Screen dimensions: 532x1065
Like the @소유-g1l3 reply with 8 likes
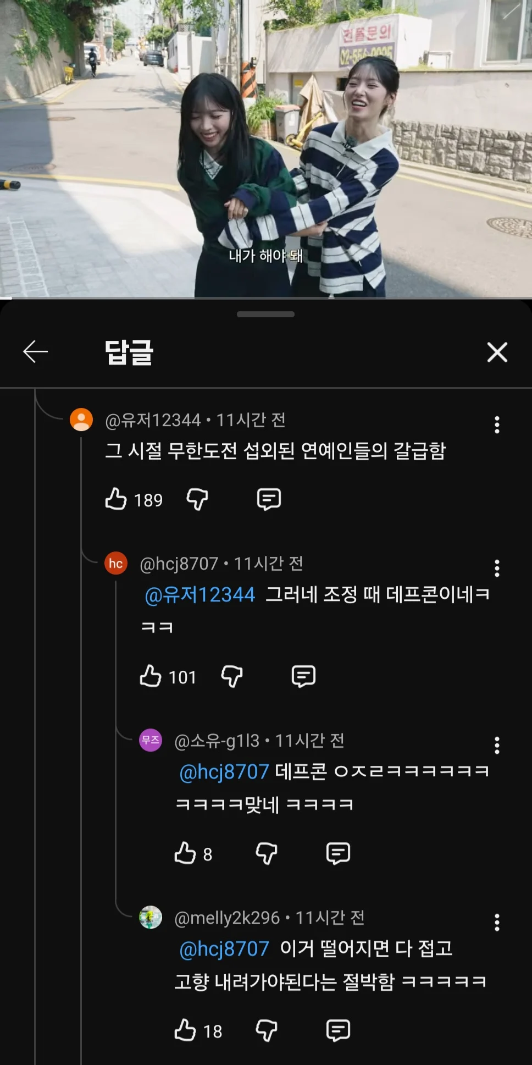click(185, 853)
